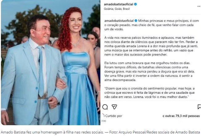Click the verified badge beside caption username
This screenshot has height=136, width=201.
[x=136, y=21]
